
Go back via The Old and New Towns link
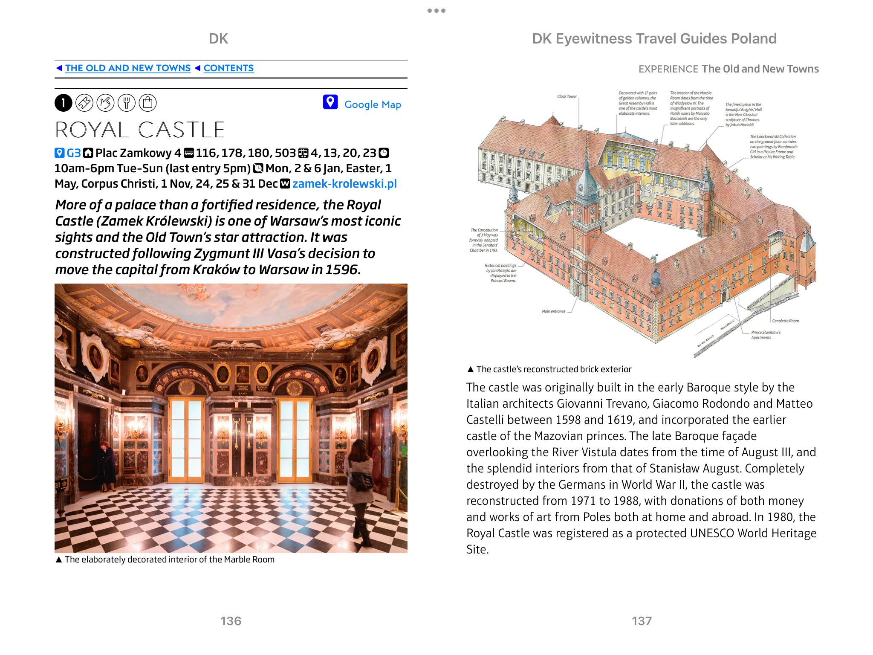[127, 68]
